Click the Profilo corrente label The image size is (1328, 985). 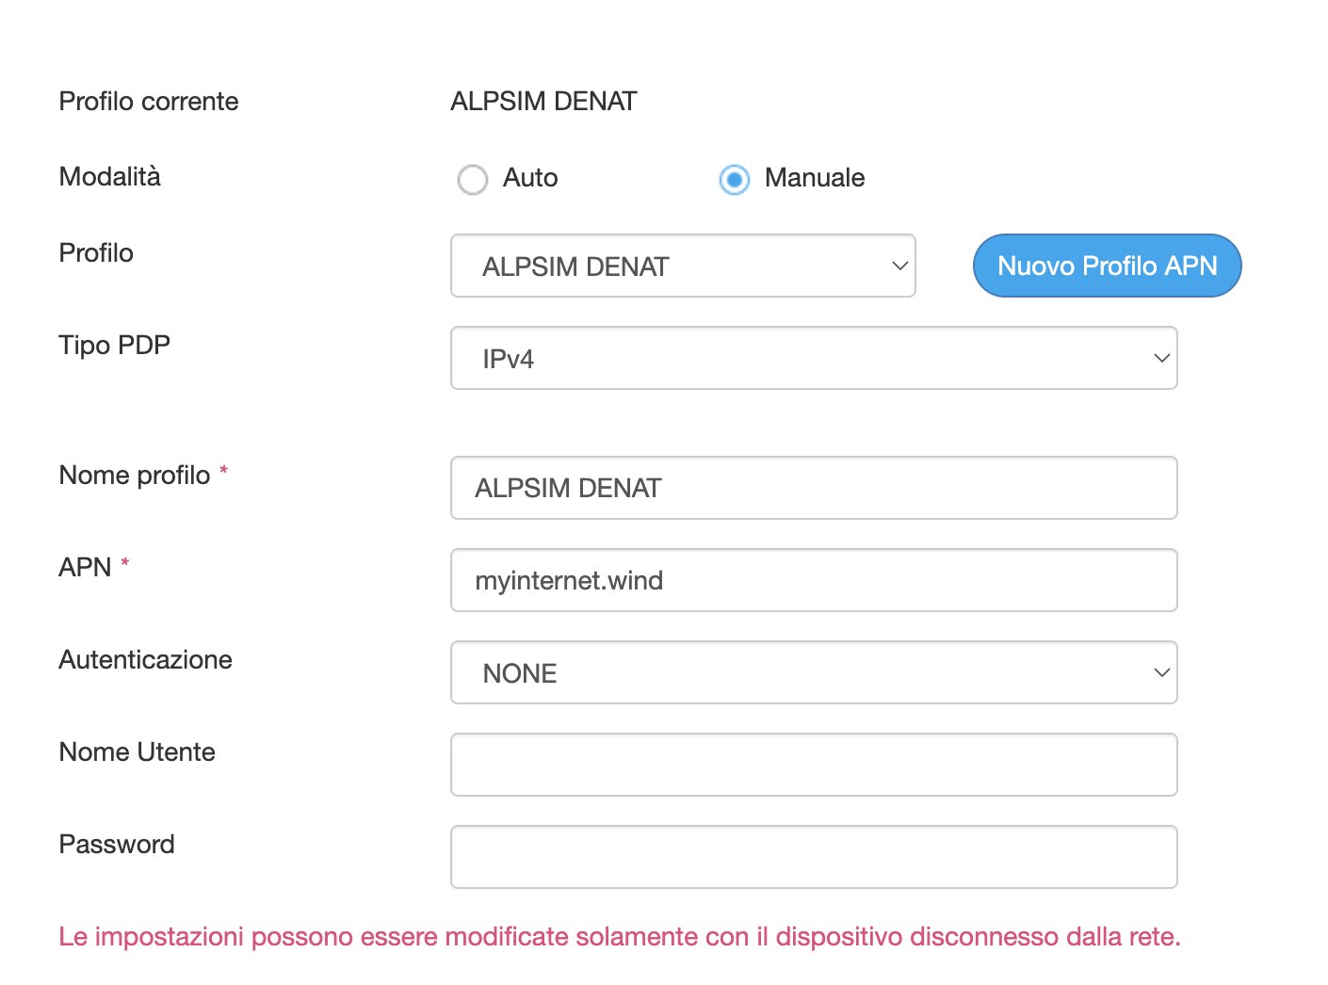(149, 102)
